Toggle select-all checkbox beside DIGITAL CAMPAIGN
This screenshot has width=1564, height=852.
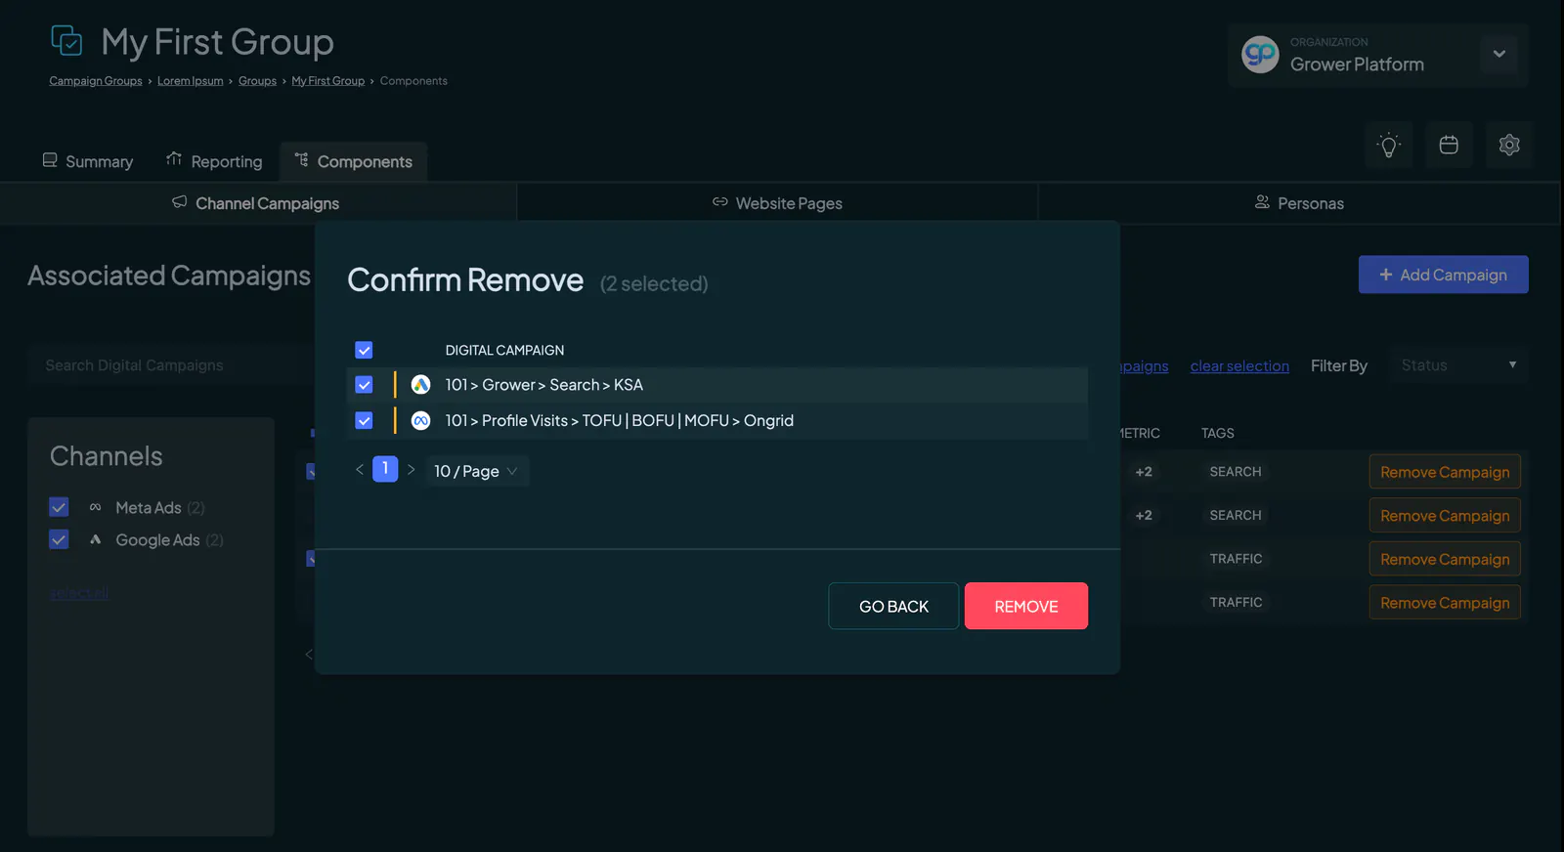364,350
